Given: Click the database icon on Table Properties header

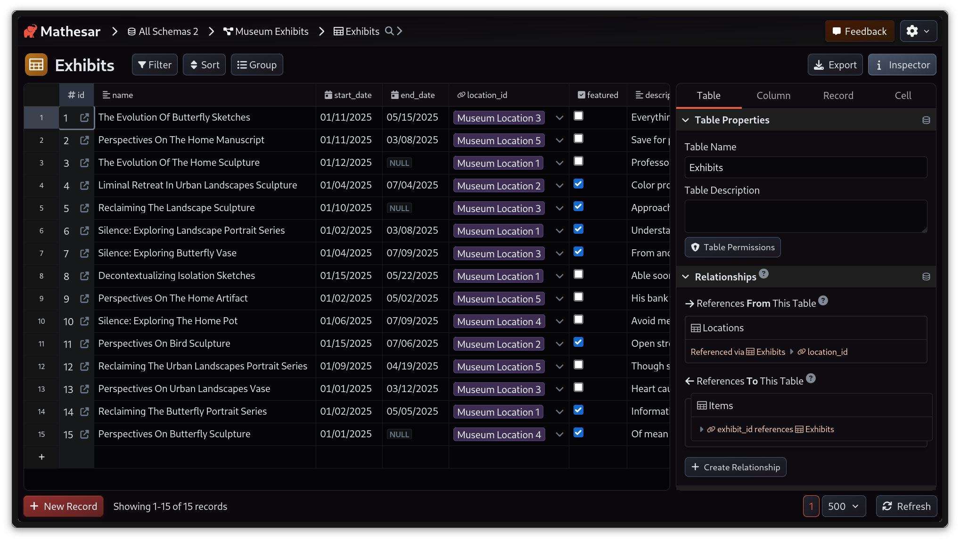Looking at the screenshot, I should pyautogui.click(x=926, y=120).
